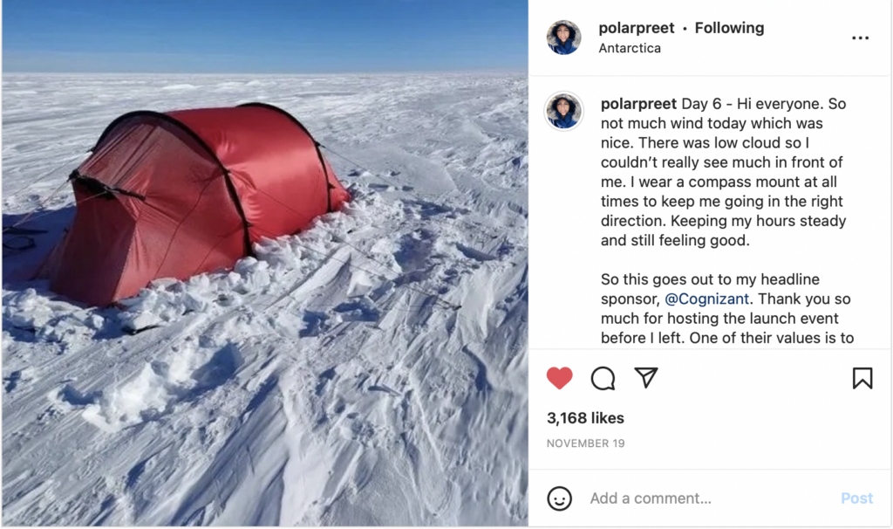Open comments with the speech bubble icon
The width and height of the screenshot is (893, 529).
coord(603,378)
